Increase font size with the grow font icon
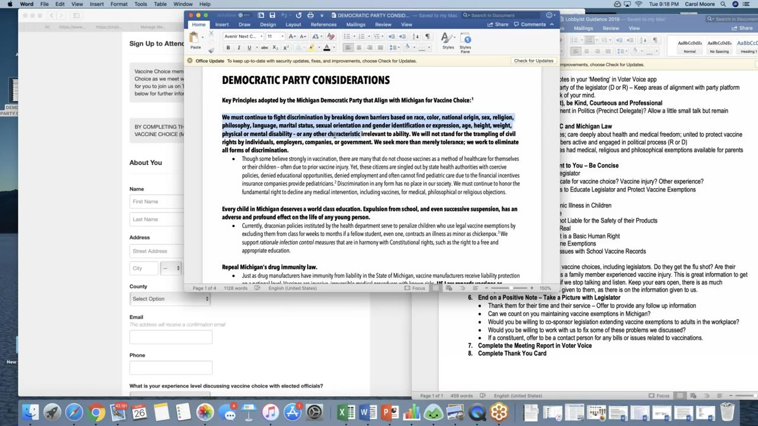The height and width of the screenshot is (426, 758). click(293, 36)
